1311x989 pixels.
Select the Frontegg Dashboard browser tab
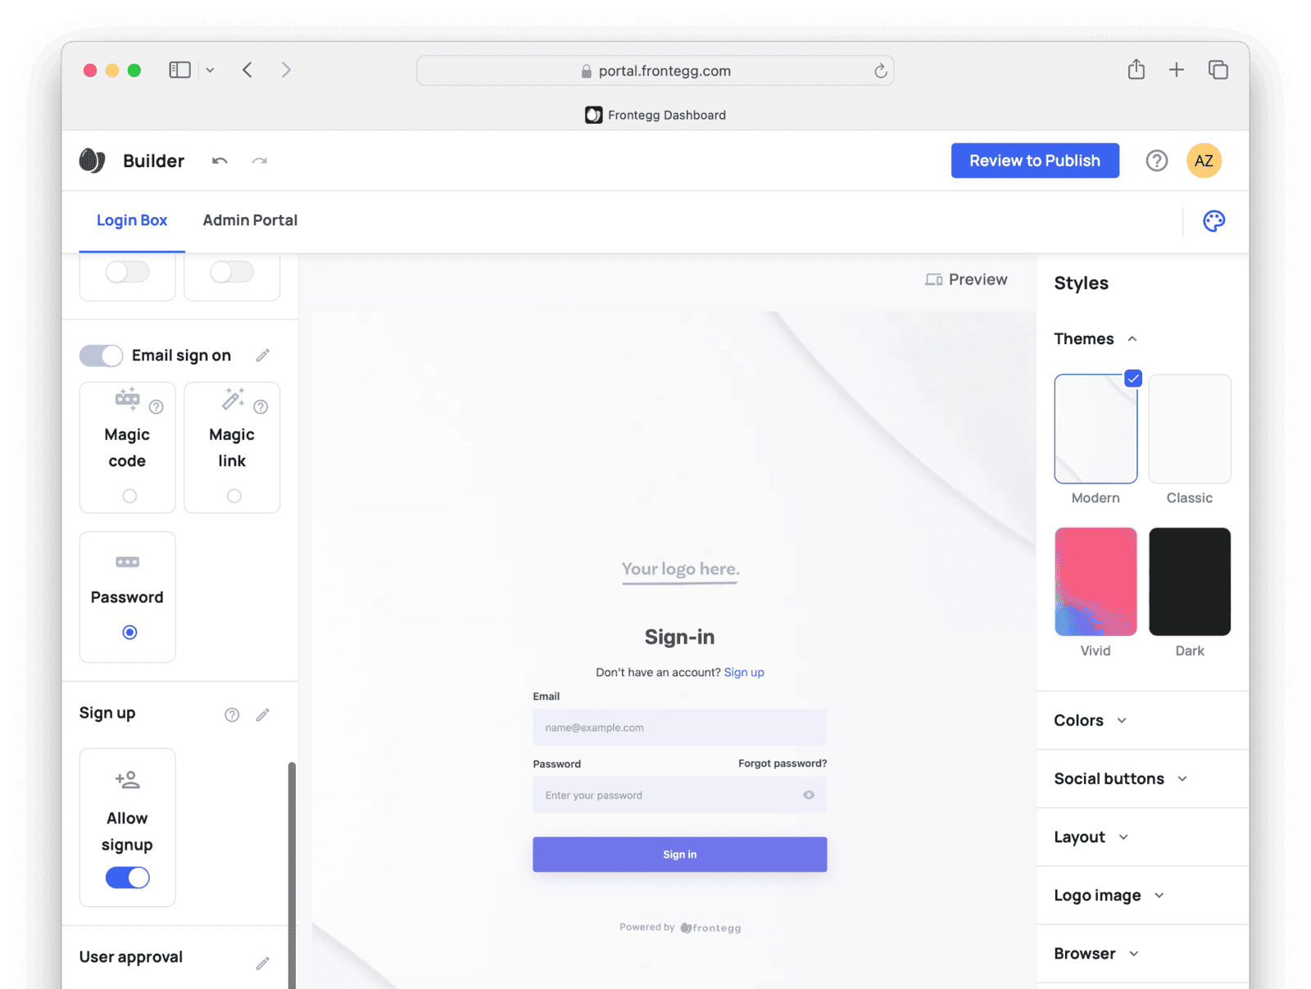[x=655, y=115]
